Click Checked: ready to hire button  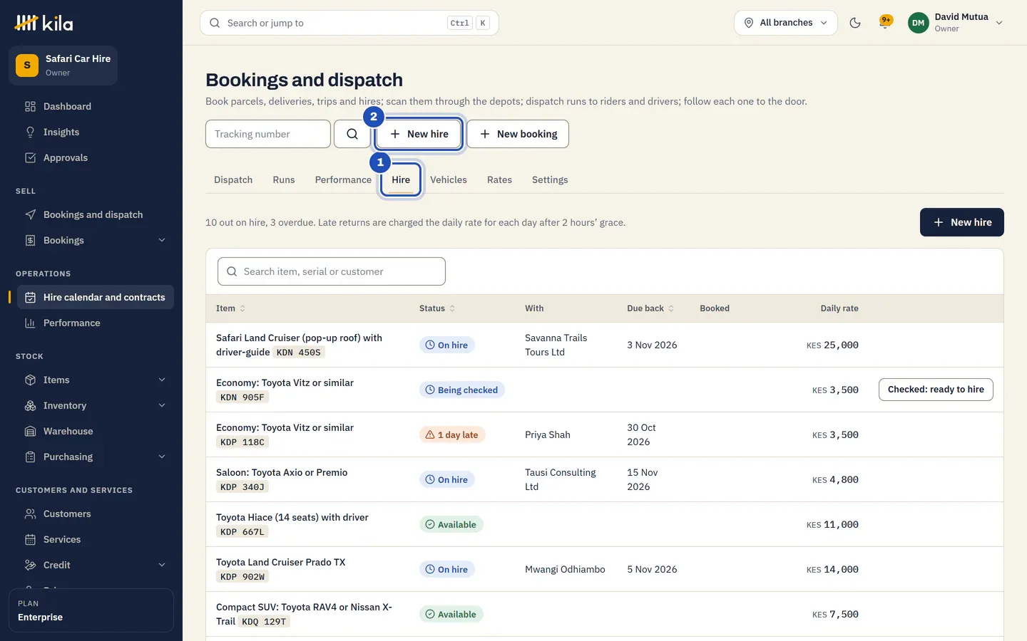[936, 390]
